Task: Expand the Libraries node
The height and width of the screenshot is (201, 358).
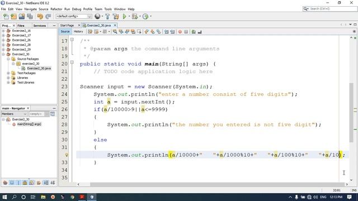Action: pos(8,78)
